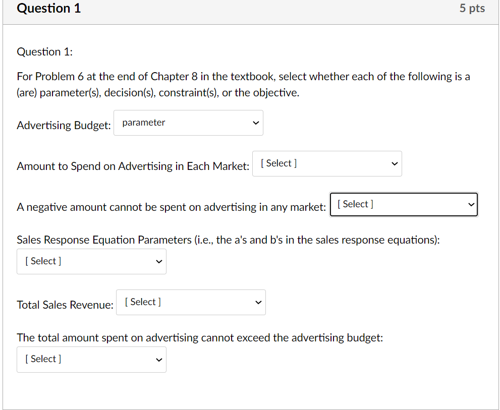Click the Question 1 instructions text
The width and height of the screenshot is (500, 410).
point(243,83)
